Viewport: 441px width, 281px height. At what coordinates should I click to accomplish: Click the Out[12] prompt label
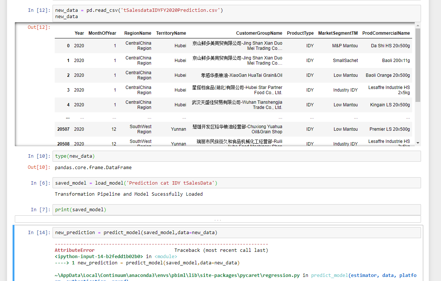point(37,27)
